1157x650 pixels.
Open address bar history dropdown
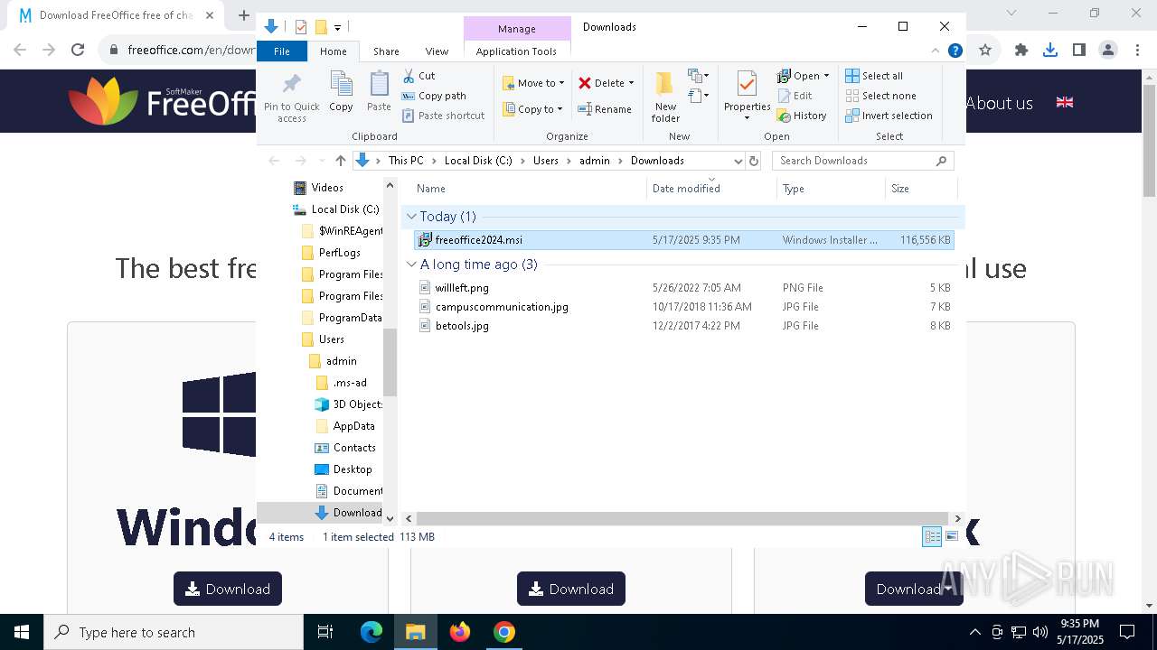(738, 161)
